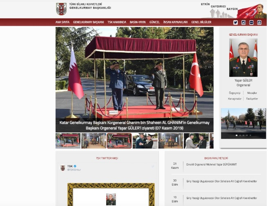
Task: Open GENEL BİLGİLER menu
Action: (x=201, y=22)
